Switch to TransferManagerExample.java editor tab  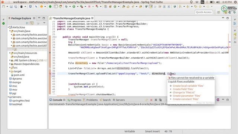coord(71,18)
